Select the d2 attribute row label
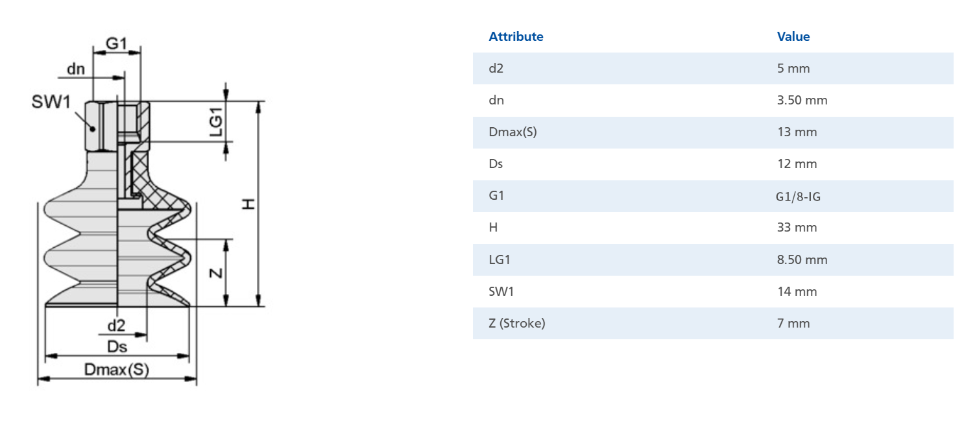This screenshot has width=964, height=421. pos(496,68)
